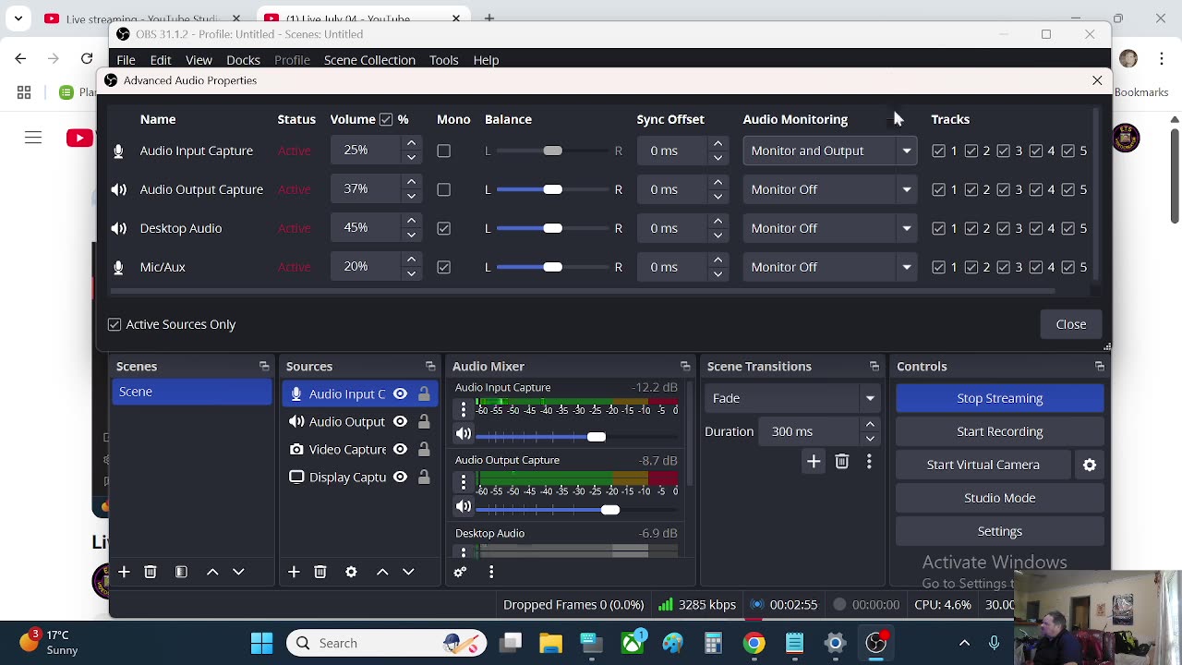This screenshot has height=665, width=1182.
Task: Toggle lock on Video Capture source
Action: pos(424,450)
